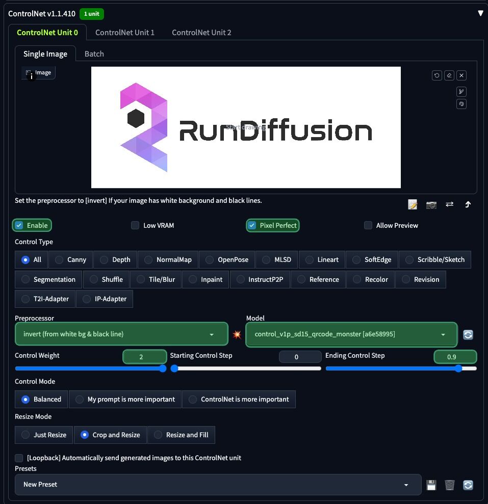The width and height of the screenshot is (488, 504).
Task: Click the explosion run-preprocessor icon
Action: [237, 335]
